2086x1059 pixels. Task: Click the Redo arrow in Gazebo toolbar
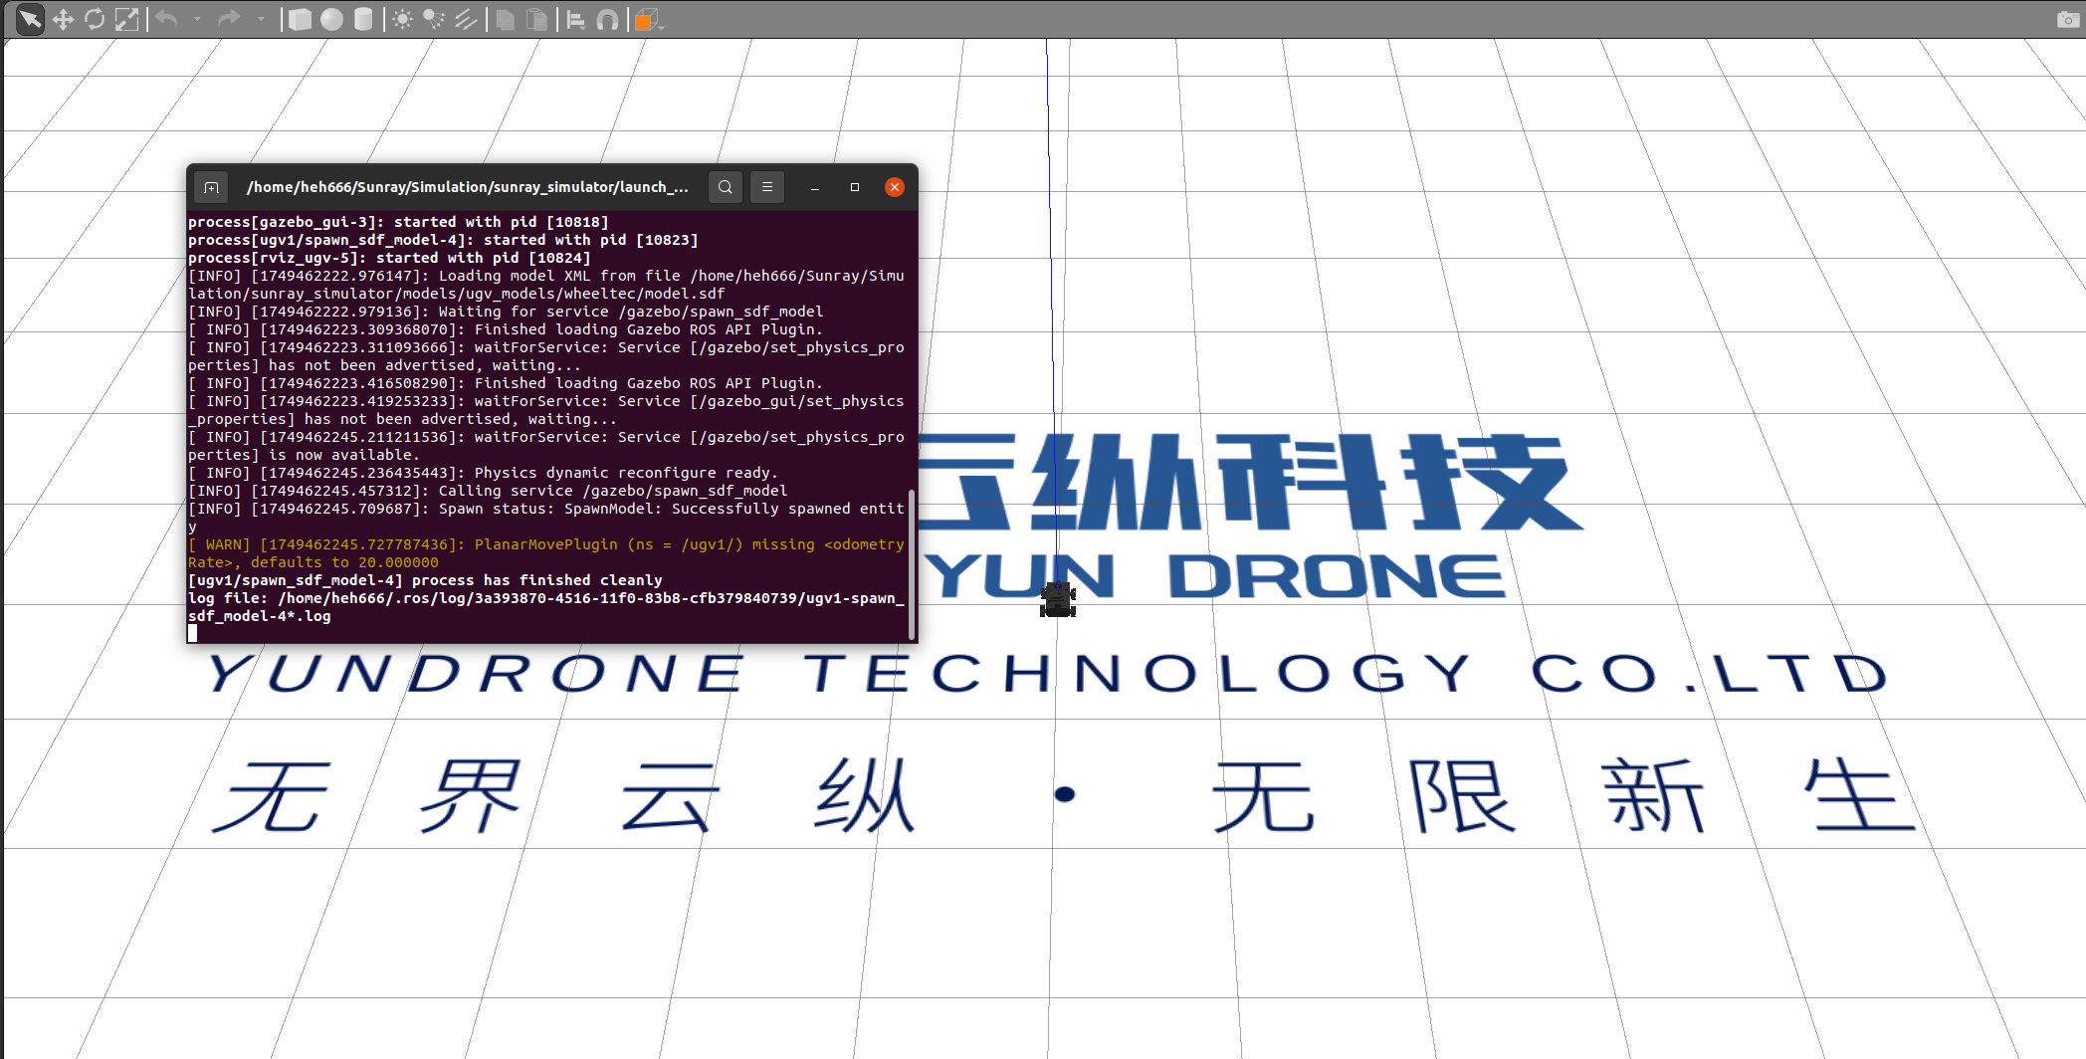tap(229, 19)
